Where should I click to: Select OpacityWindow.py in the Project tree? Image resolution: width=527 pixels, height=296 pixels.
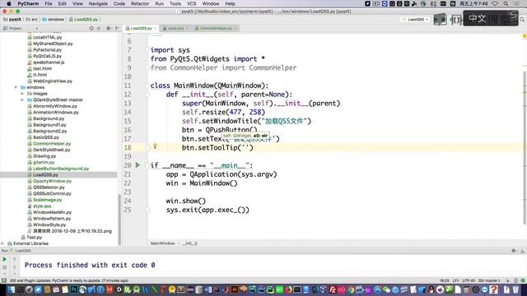[52, 181]
